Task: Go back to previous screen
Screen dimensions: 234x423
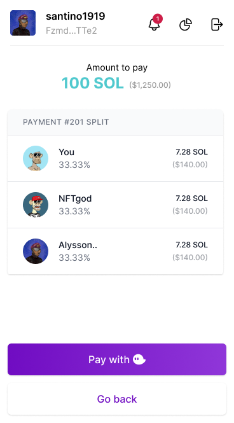Action: tap(117, 399)
